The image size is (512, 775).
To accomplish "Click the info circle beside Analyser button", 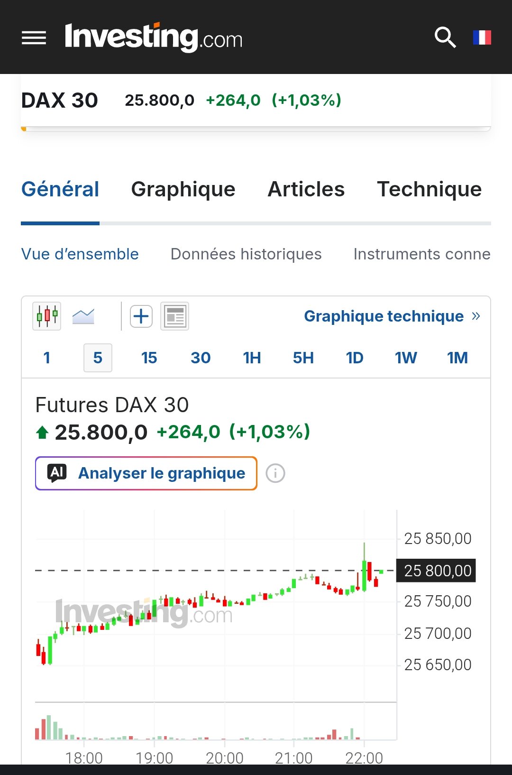I will point(275,473).
